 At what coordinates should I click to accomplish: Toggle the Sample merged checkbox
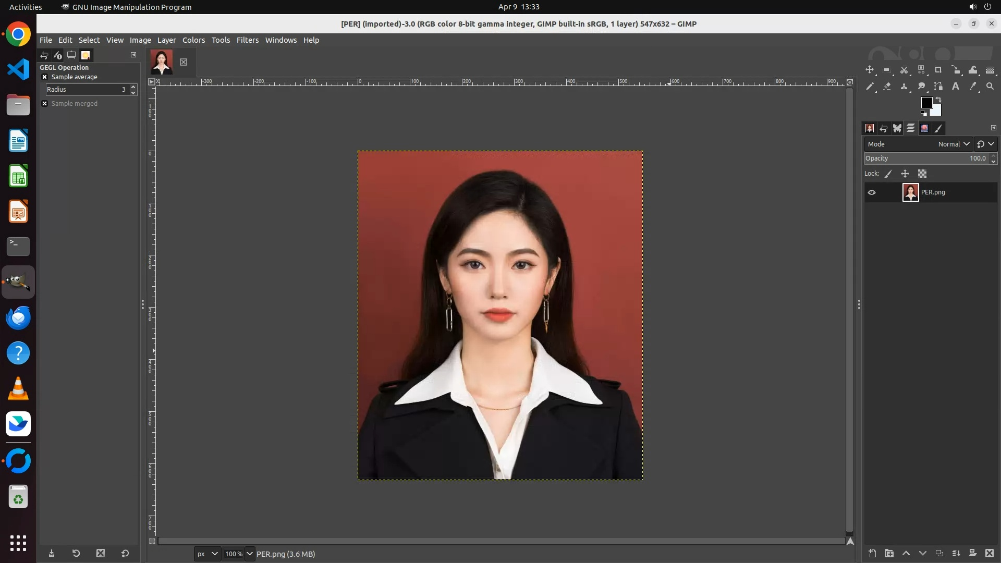pos(45,104)
